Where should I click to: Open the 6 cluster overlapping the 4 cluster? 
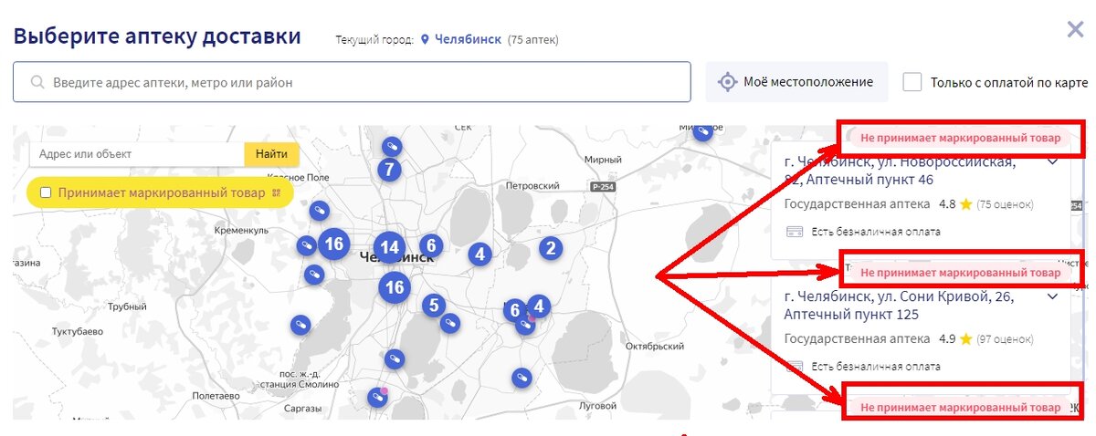[x=514, y=310]
